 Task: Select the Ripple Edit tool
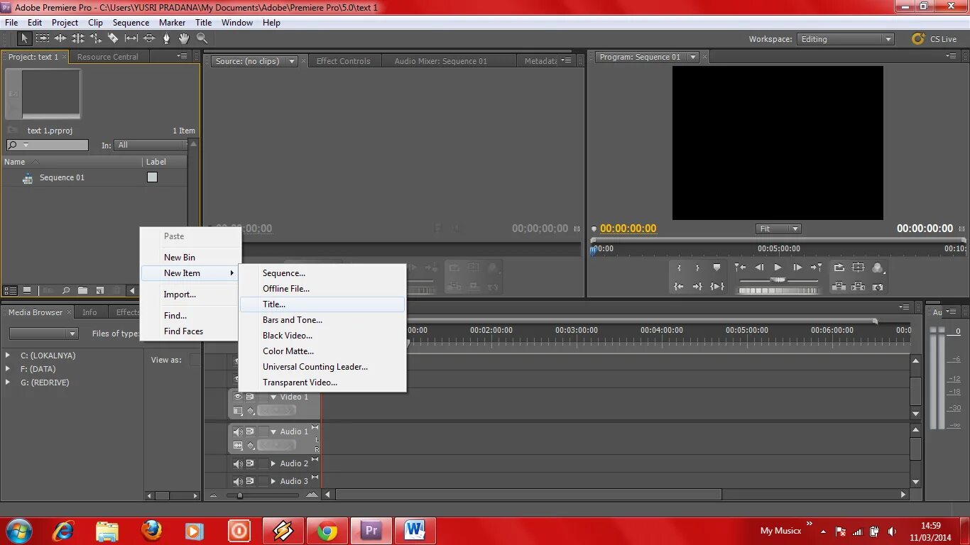click(x=60, y=38)
